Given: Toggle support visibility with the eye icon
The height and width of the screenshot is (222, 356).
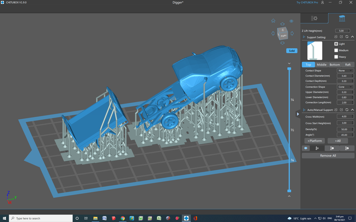Looking at the screenshot, I should (x=305, y=148).
